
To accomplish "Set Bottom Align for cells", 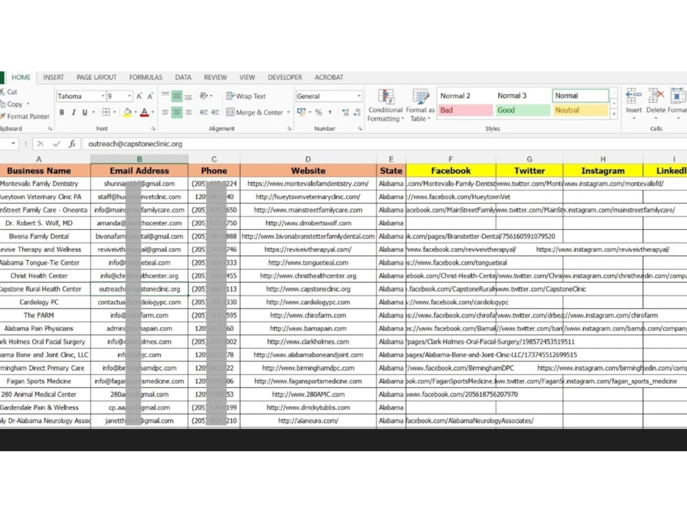I will click(188, 96).
